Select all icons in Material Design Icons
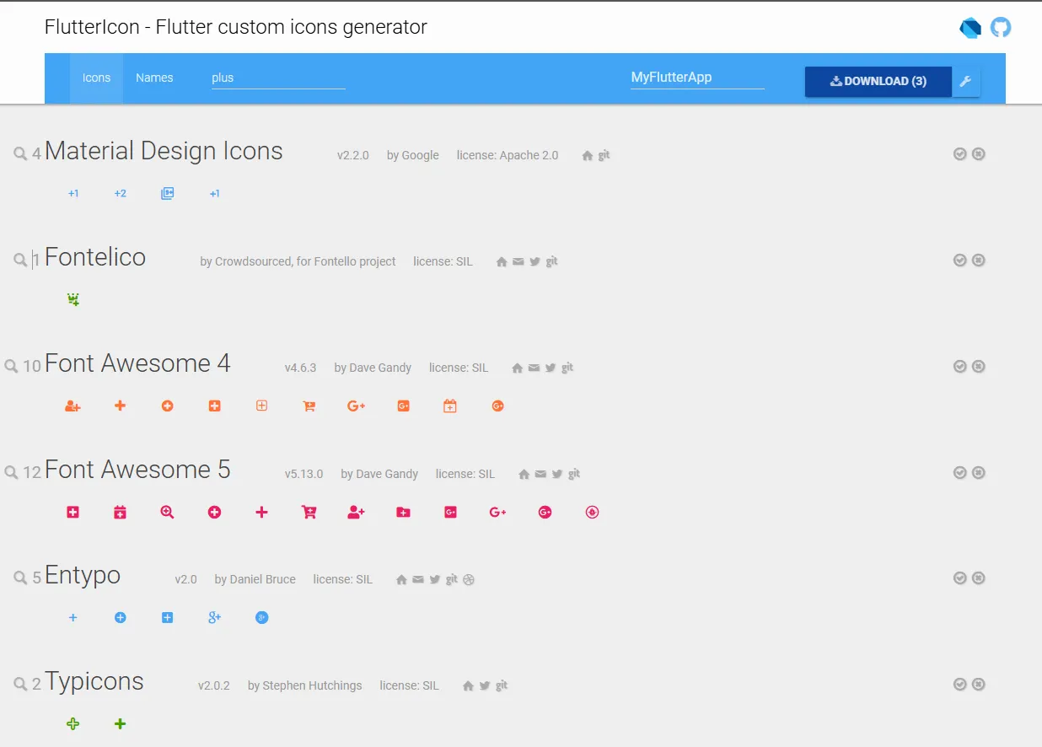 pyautogui.click(x=959, y=154)
